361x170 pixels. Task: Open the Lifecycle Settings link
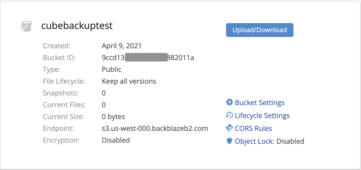[x=262, y=115]
